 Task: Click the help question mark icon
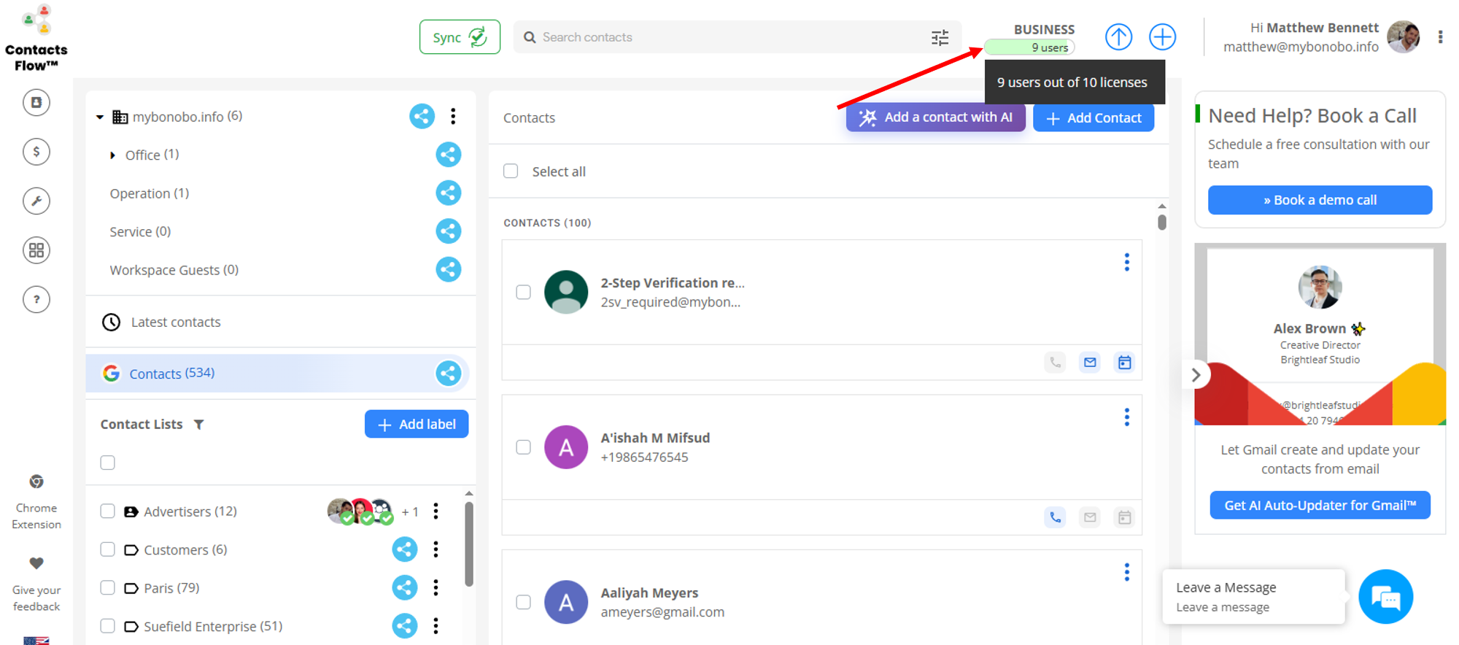click(36, 299)
